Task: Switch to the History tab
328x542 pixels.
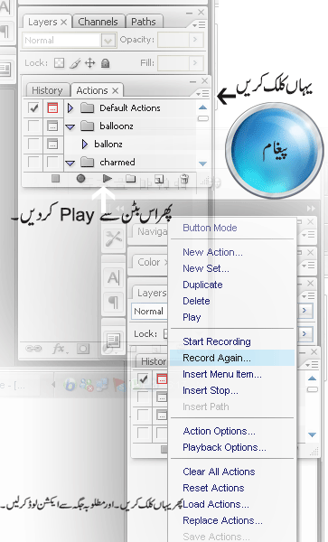Action: point(47,90)
